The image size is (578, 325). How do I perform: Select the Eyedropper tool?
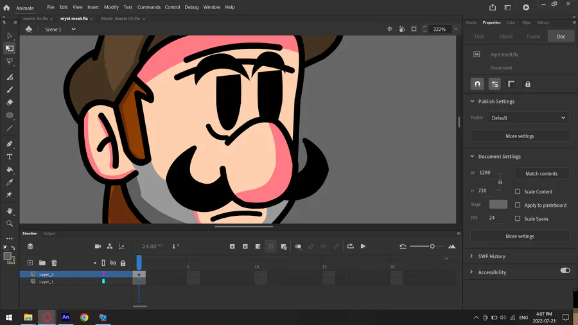[x=10, y=182]
